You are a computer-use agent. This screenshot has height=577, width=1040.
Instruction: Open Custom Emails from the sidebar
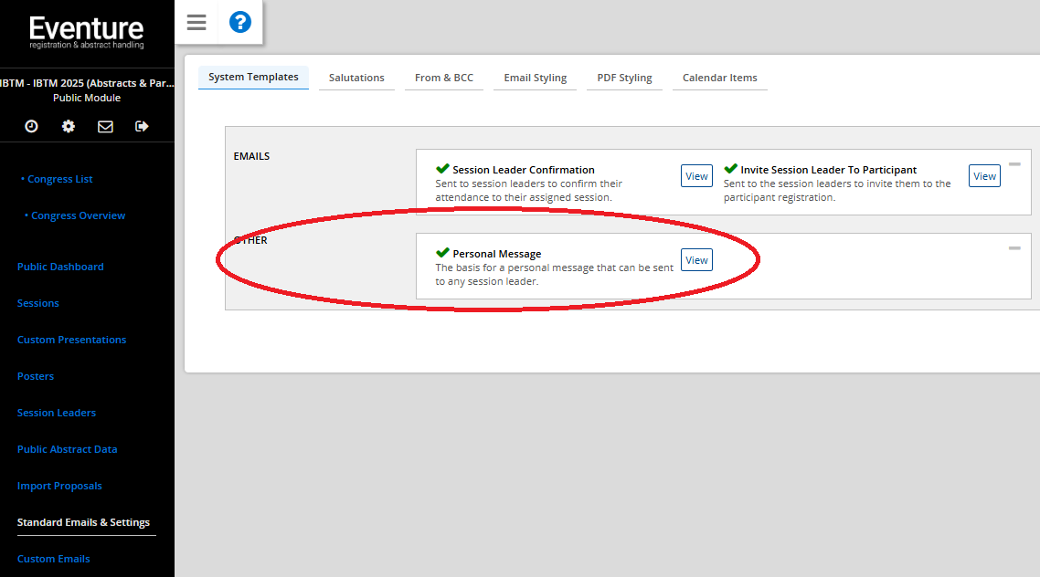54,559
